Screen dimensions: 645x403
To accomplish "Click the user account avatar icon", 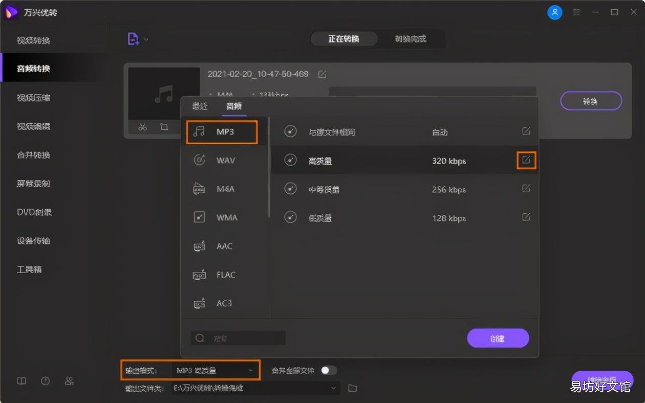I will coord(554,12).
